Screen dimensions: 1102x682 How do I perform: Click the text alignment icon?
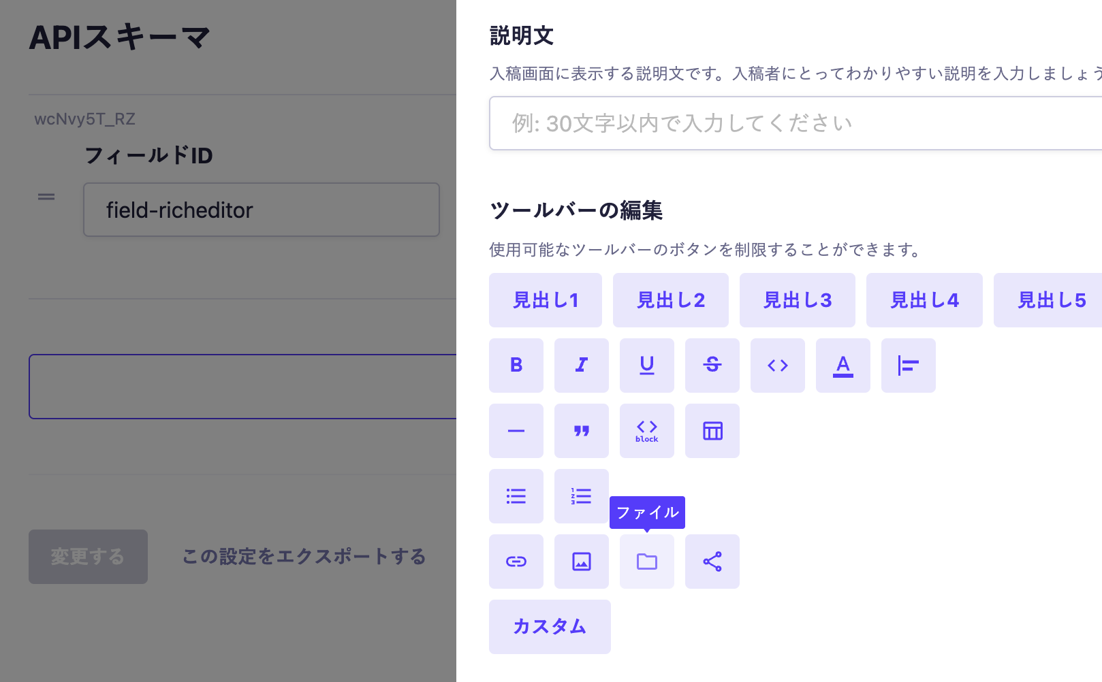[x=908, y=366]
